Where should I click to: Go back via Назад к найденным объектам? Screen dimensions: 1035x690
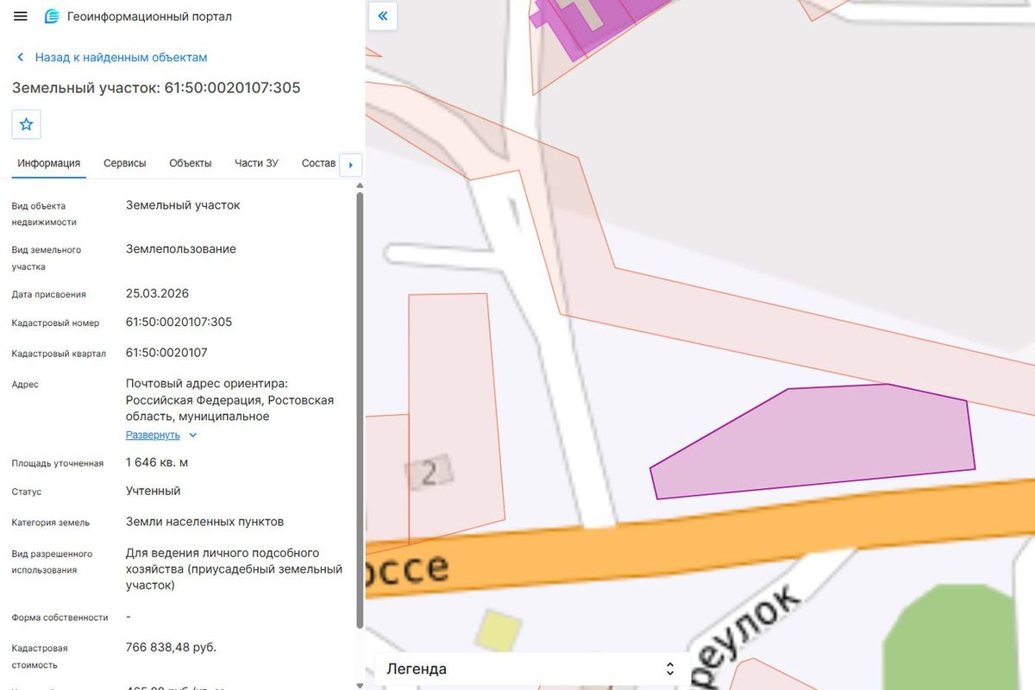121,57
